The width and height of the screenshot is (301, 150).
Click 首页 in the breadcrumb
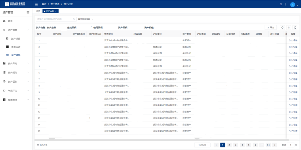pos(44,4)
